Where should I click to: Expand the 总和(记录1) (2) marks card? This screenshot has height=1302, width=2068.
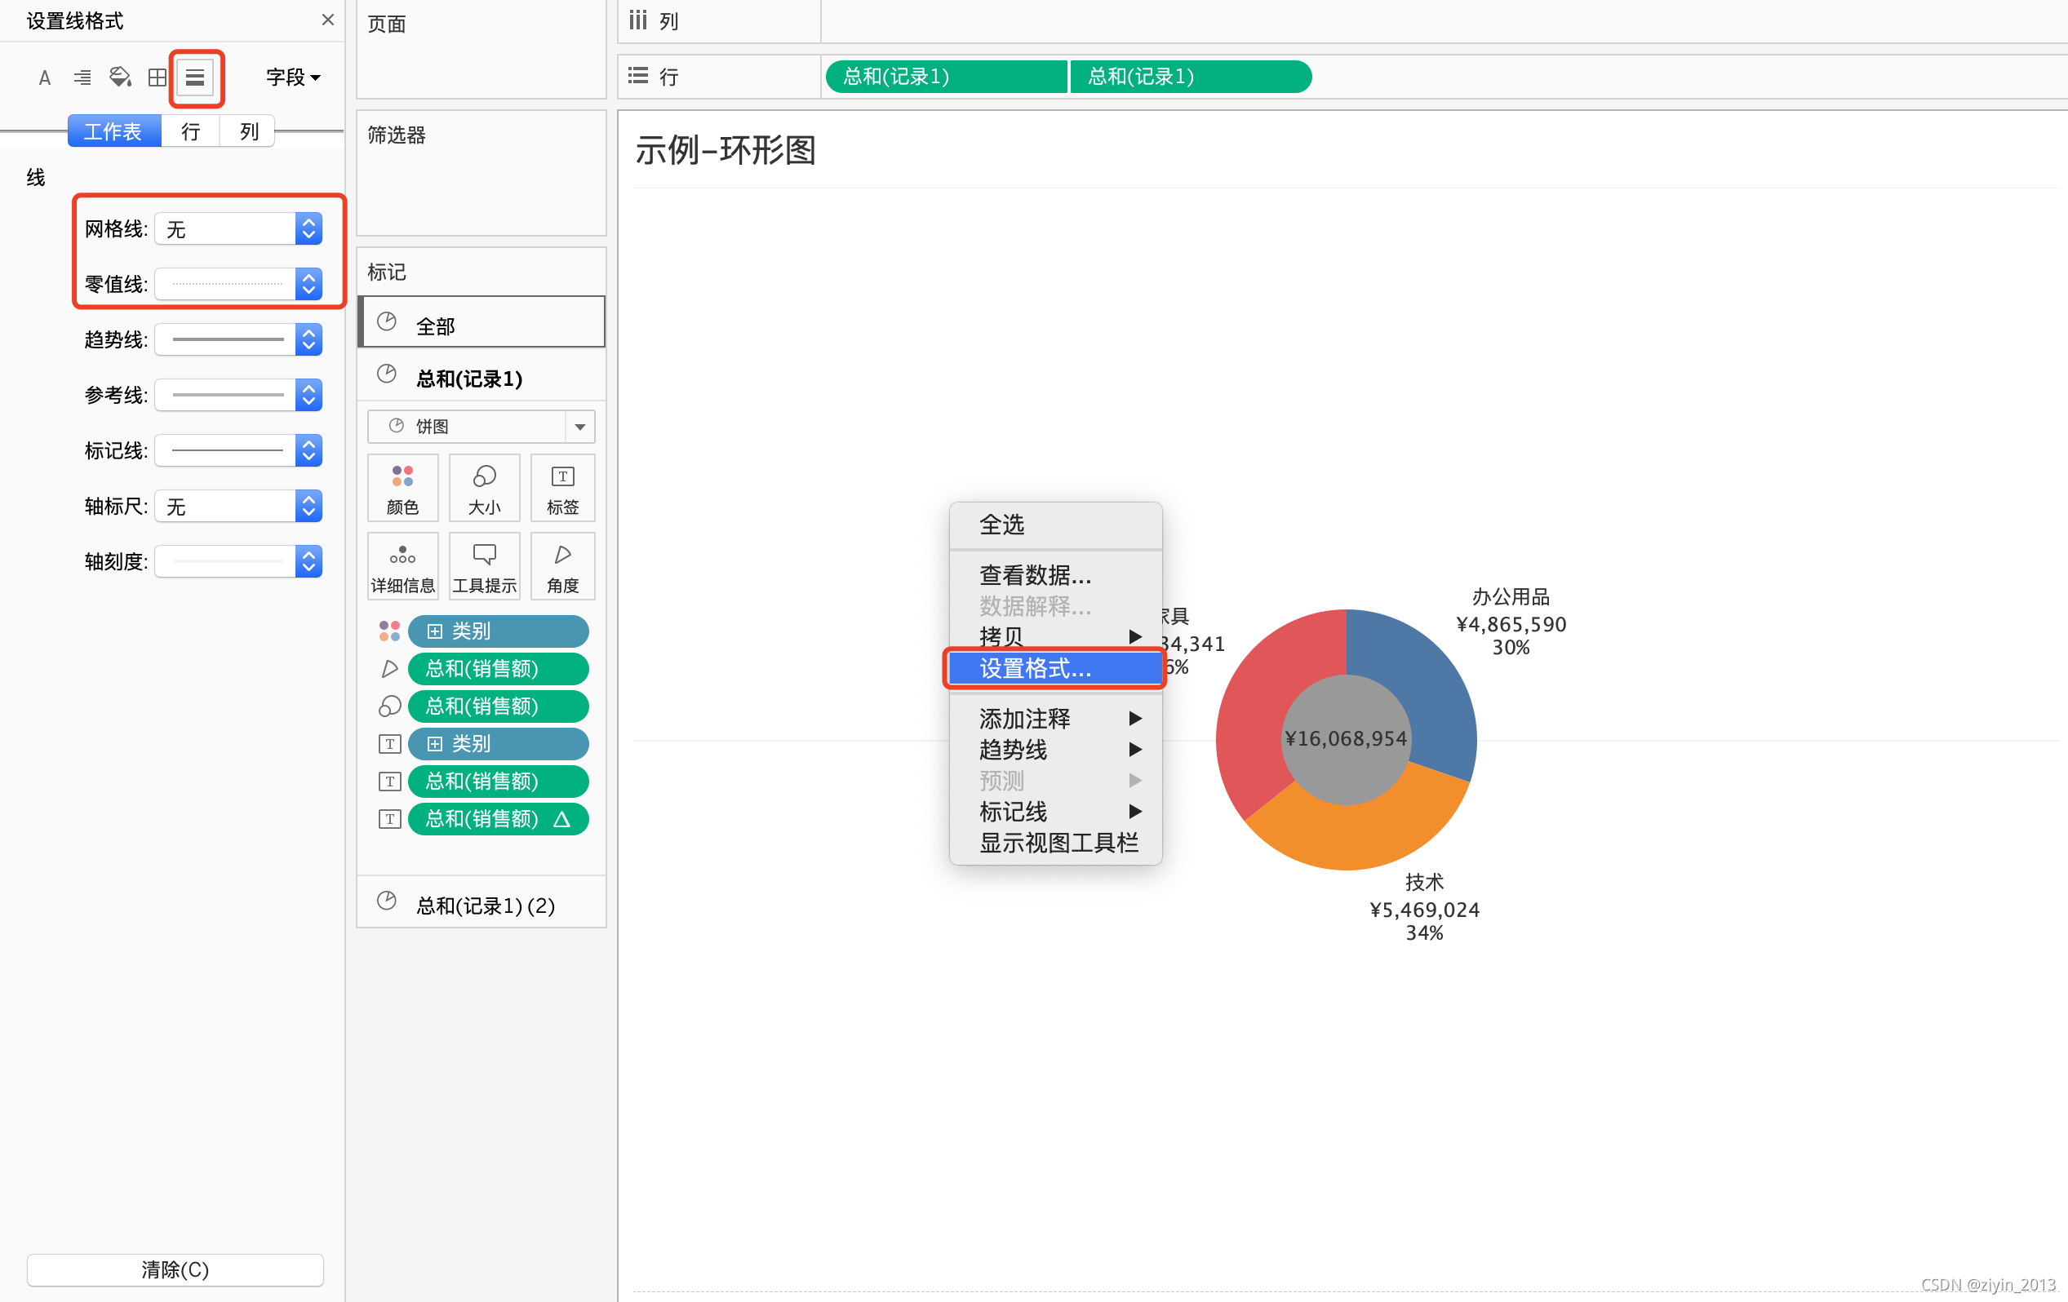click(x=485, y=905)
